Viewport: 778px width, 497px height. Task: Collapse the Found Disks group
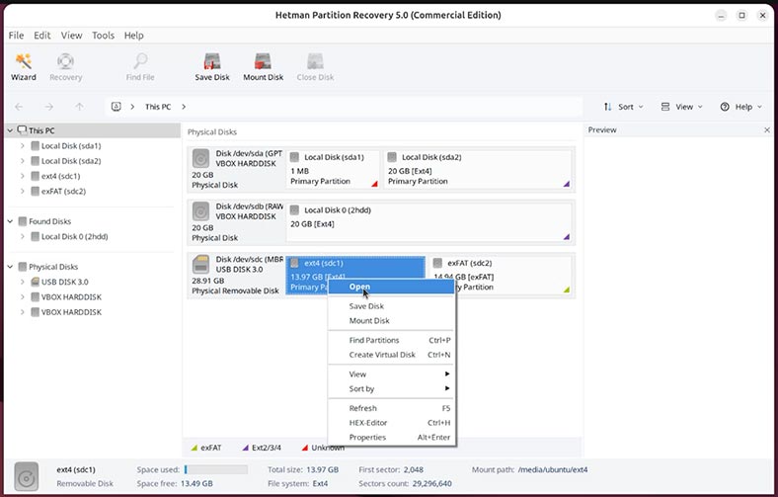(10, 221)
